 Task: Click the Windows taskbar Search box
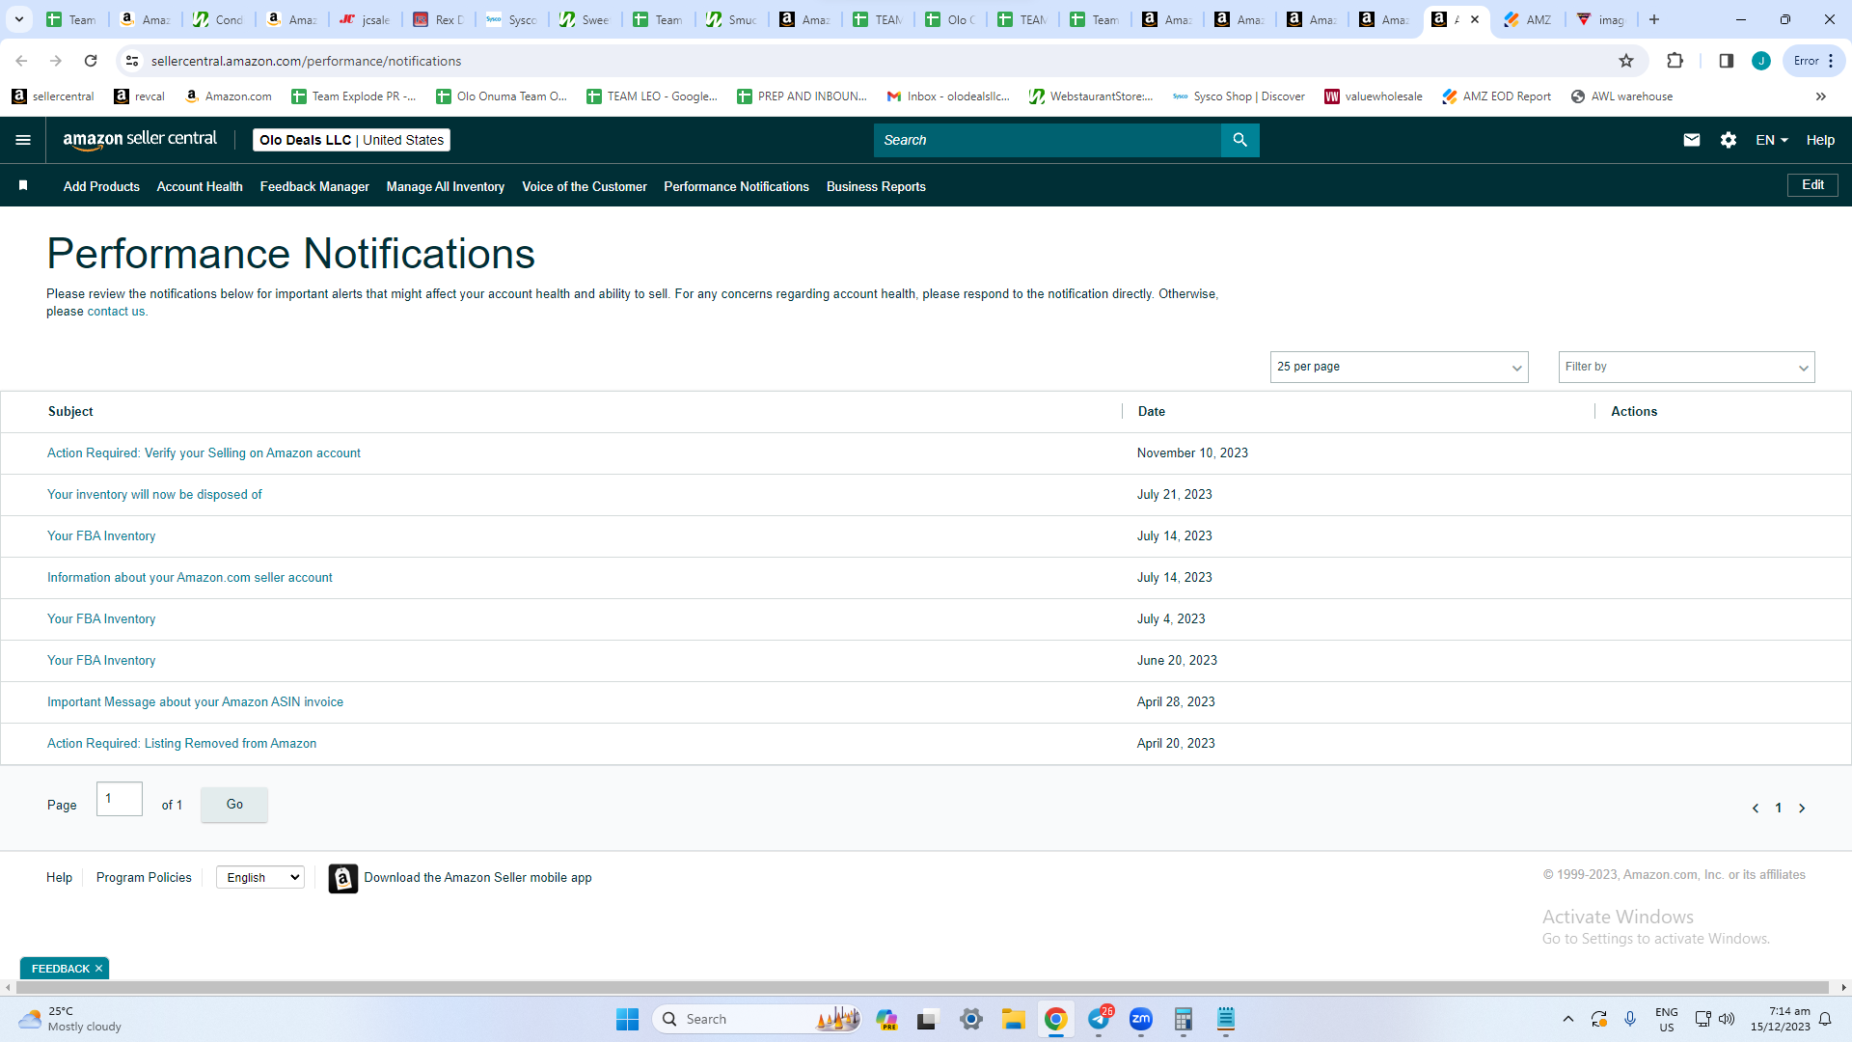pyautogui.click(x=757, y=1019)
